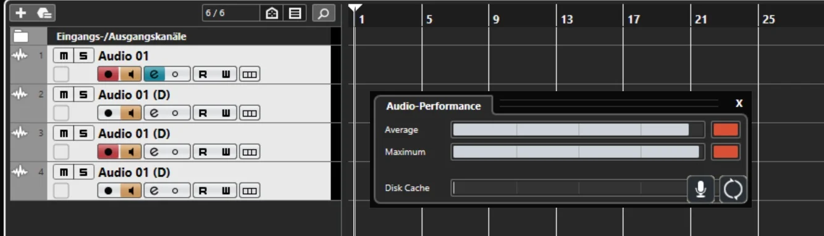The height and width of the screenshot is (236, 824).
Task: Solo track 4 Audio 01 (D)
Action: [x=83, y=173]
